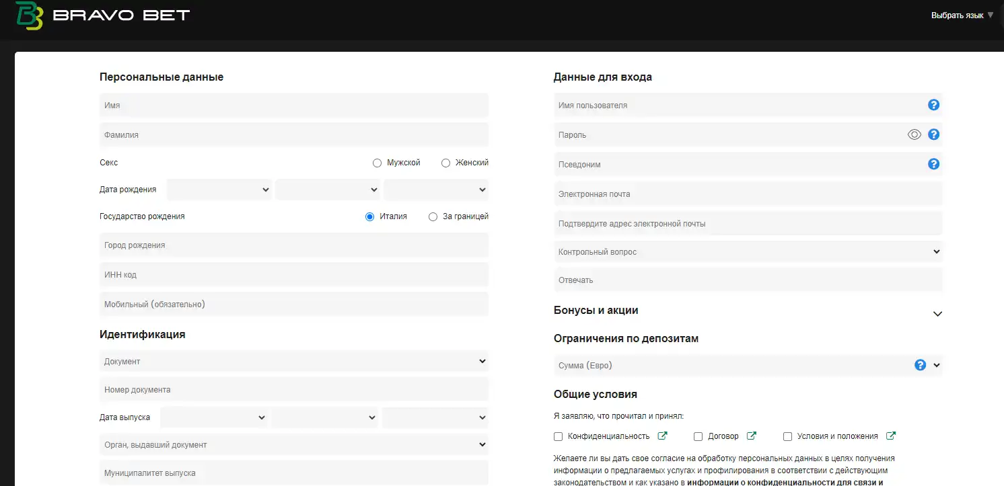This screenshot has width=1004, height=486.
Task: Open the Документ dropdown
Action: (294, 361)
